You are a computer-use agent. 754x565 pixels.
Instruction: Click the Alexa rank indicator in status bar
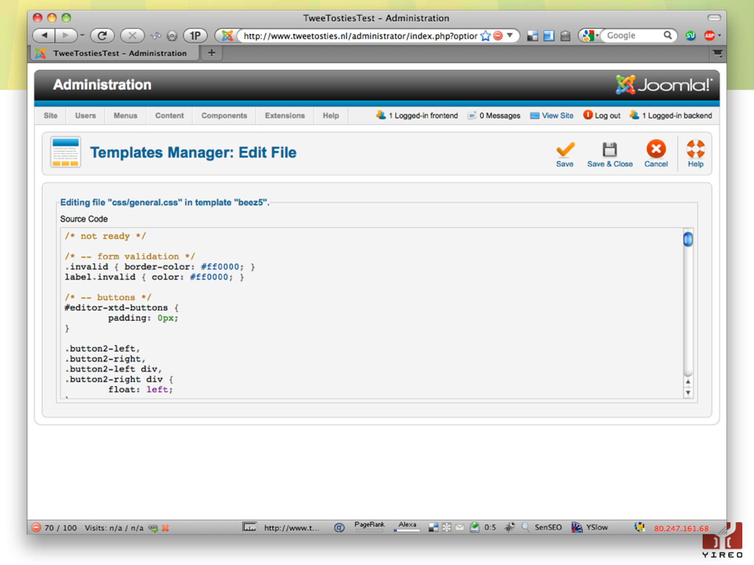407,526
